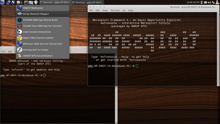Open the Go menu in the terminal window
The image size is (220, 124).
[124, 10]
